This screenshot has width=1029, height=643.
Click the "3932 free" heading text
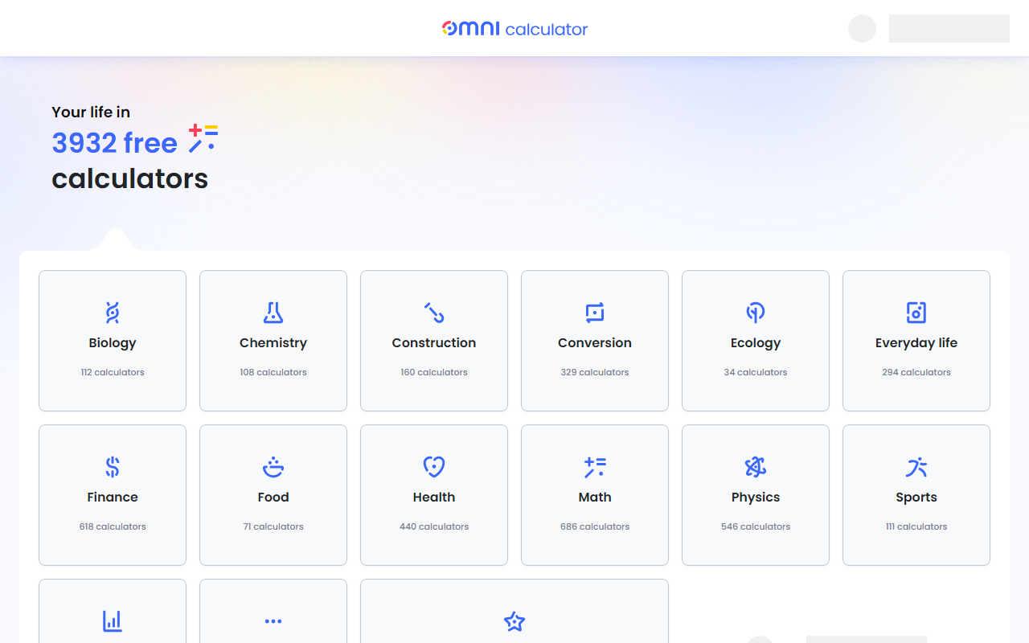tap(114, 143)
